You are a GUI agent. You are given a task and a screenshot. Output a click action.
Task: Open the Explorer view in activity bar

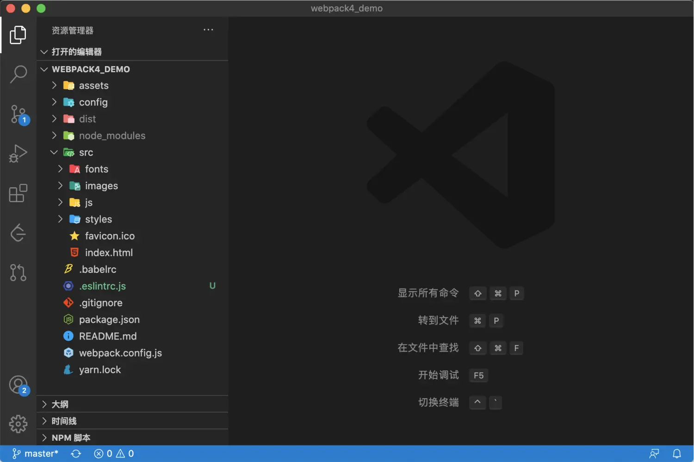coord(18,35)
